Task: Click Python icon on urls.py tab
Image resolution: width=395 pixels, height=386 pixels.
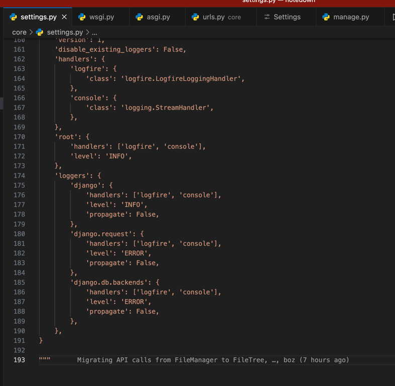Action: click(x=195, y=17)
